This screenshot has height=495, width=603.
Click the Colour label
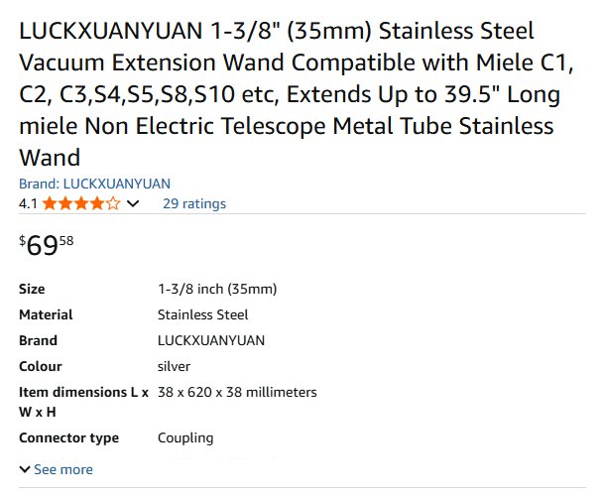41,367
